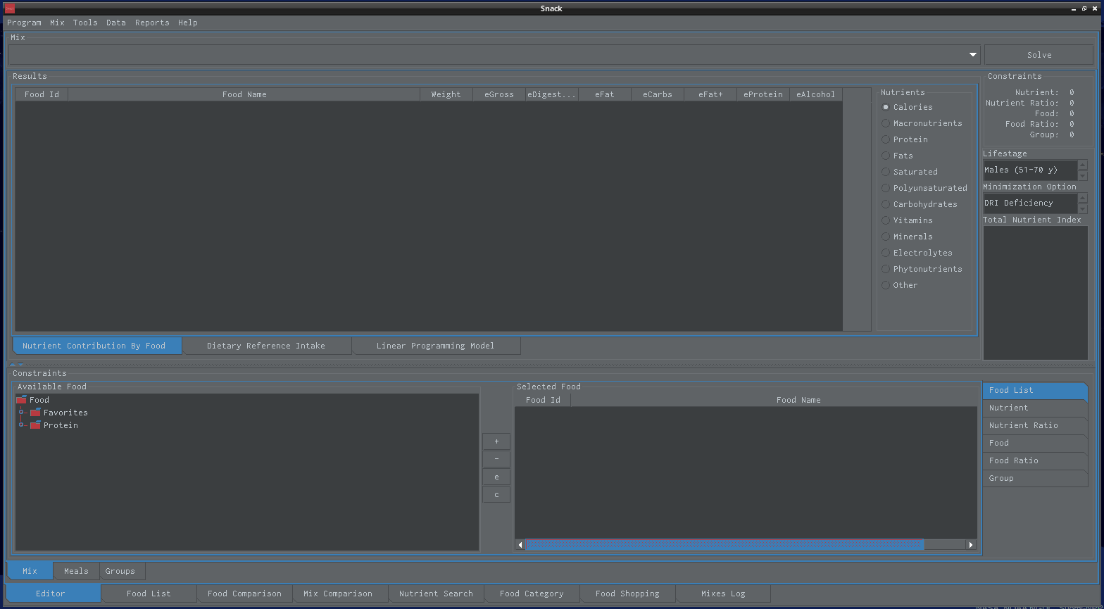1104x609 pixels.
Task: Select the Vitamins radio button
Action: click(x=886, y=220)
